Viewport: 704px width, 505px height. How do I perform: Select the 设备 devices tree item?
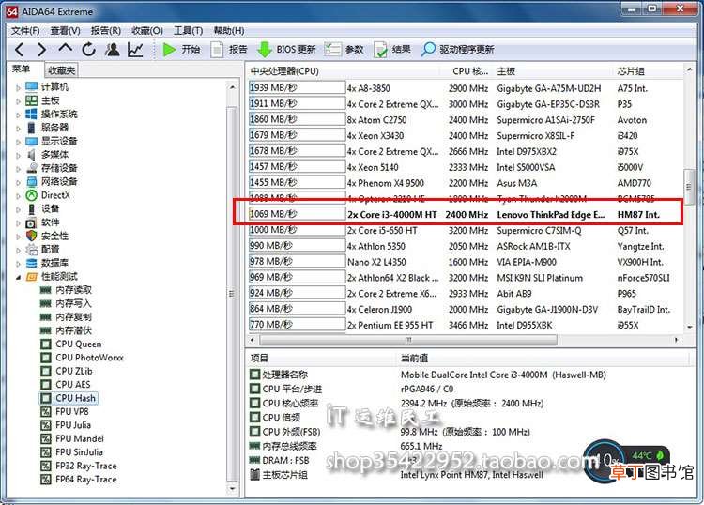pyautogui.click(x=42, y=208)
